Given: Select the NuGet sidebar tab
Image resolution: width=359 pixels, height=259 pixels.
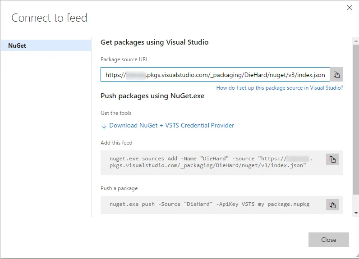Looking at the screenshot, I should click(x=46, y=45).
